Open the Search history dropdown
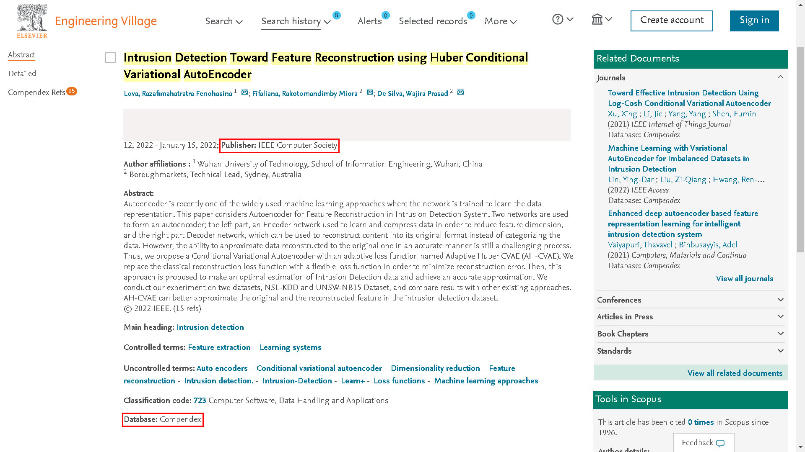The image size is (805, 452). pyautogui.click(x=296, y=21)
